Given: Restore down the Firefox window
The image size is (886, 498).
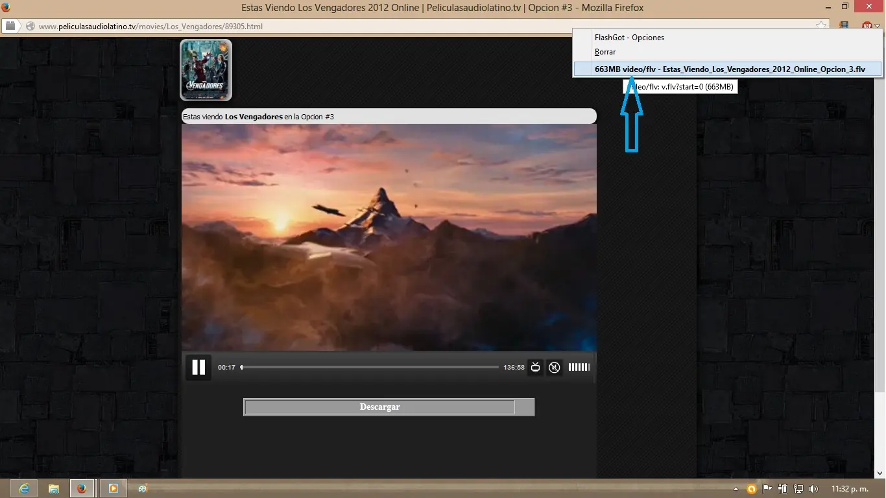Looking at the screenshot, I should pyautogui.click(x=845, y=6).
